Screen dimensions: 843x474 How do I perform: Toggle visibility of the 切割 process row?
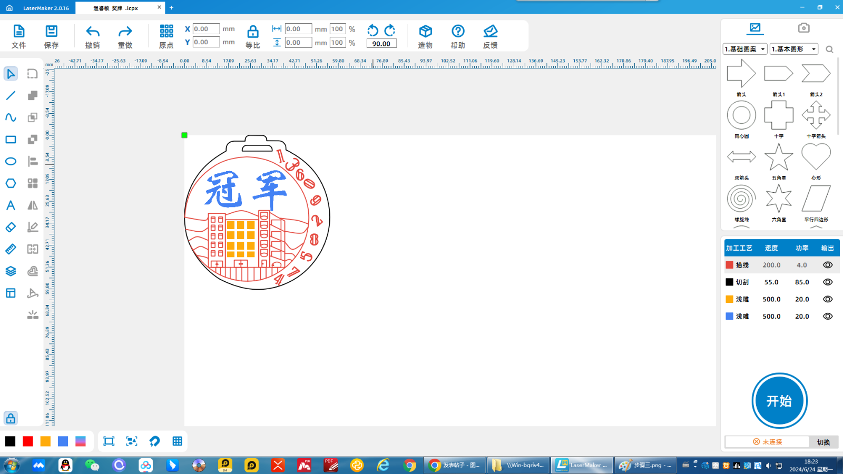pos(827,282)
